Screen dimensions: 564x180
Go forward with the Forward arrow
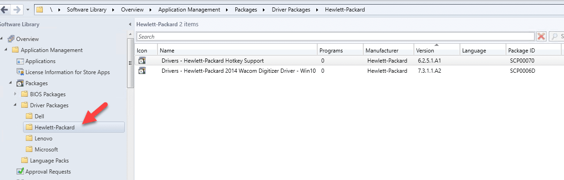(x=17, y=9)
